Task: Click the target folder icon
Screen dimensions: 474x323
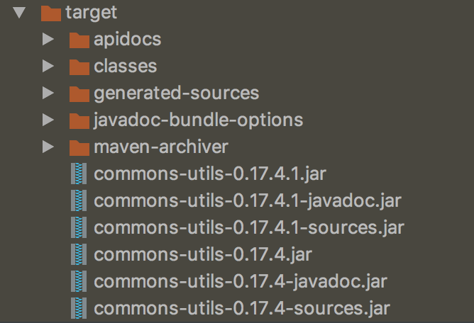Action: pos(51,13)
